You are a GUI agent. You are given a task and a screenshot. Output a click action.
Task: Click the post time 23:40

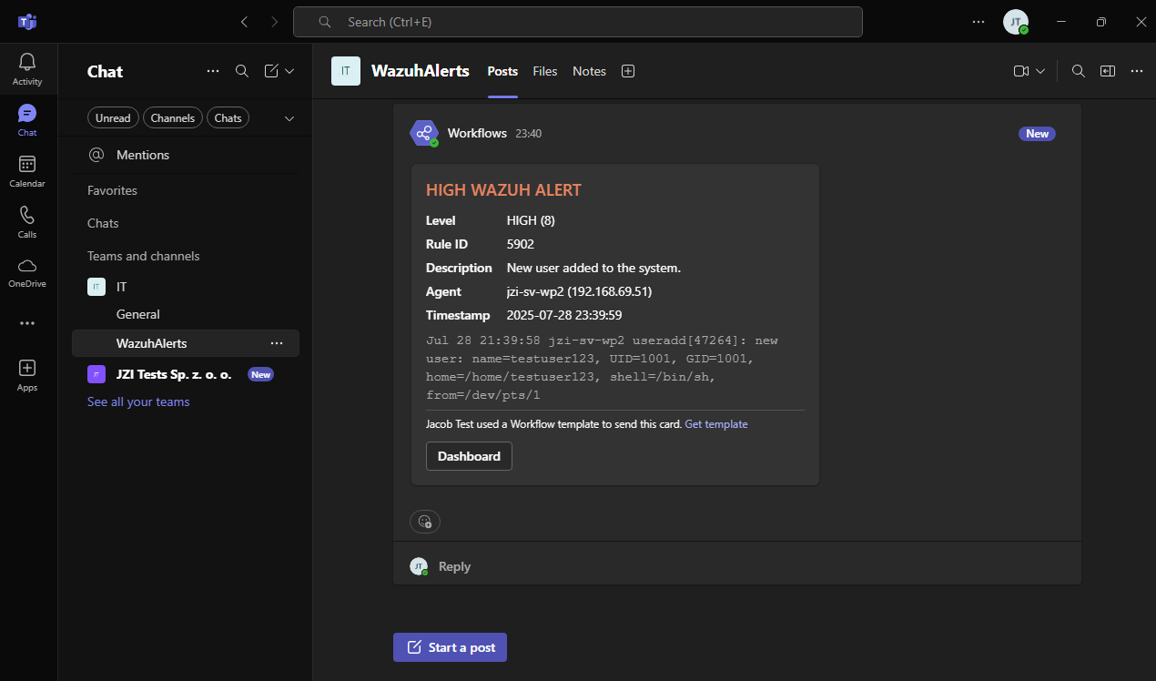tap(528, 134)
